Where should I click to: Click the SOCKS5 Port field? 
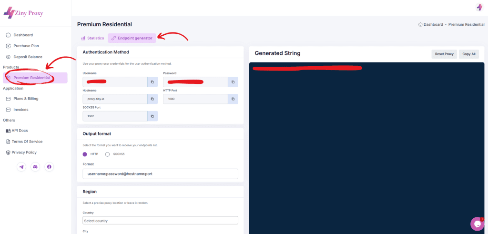click(x=115, y=116)
